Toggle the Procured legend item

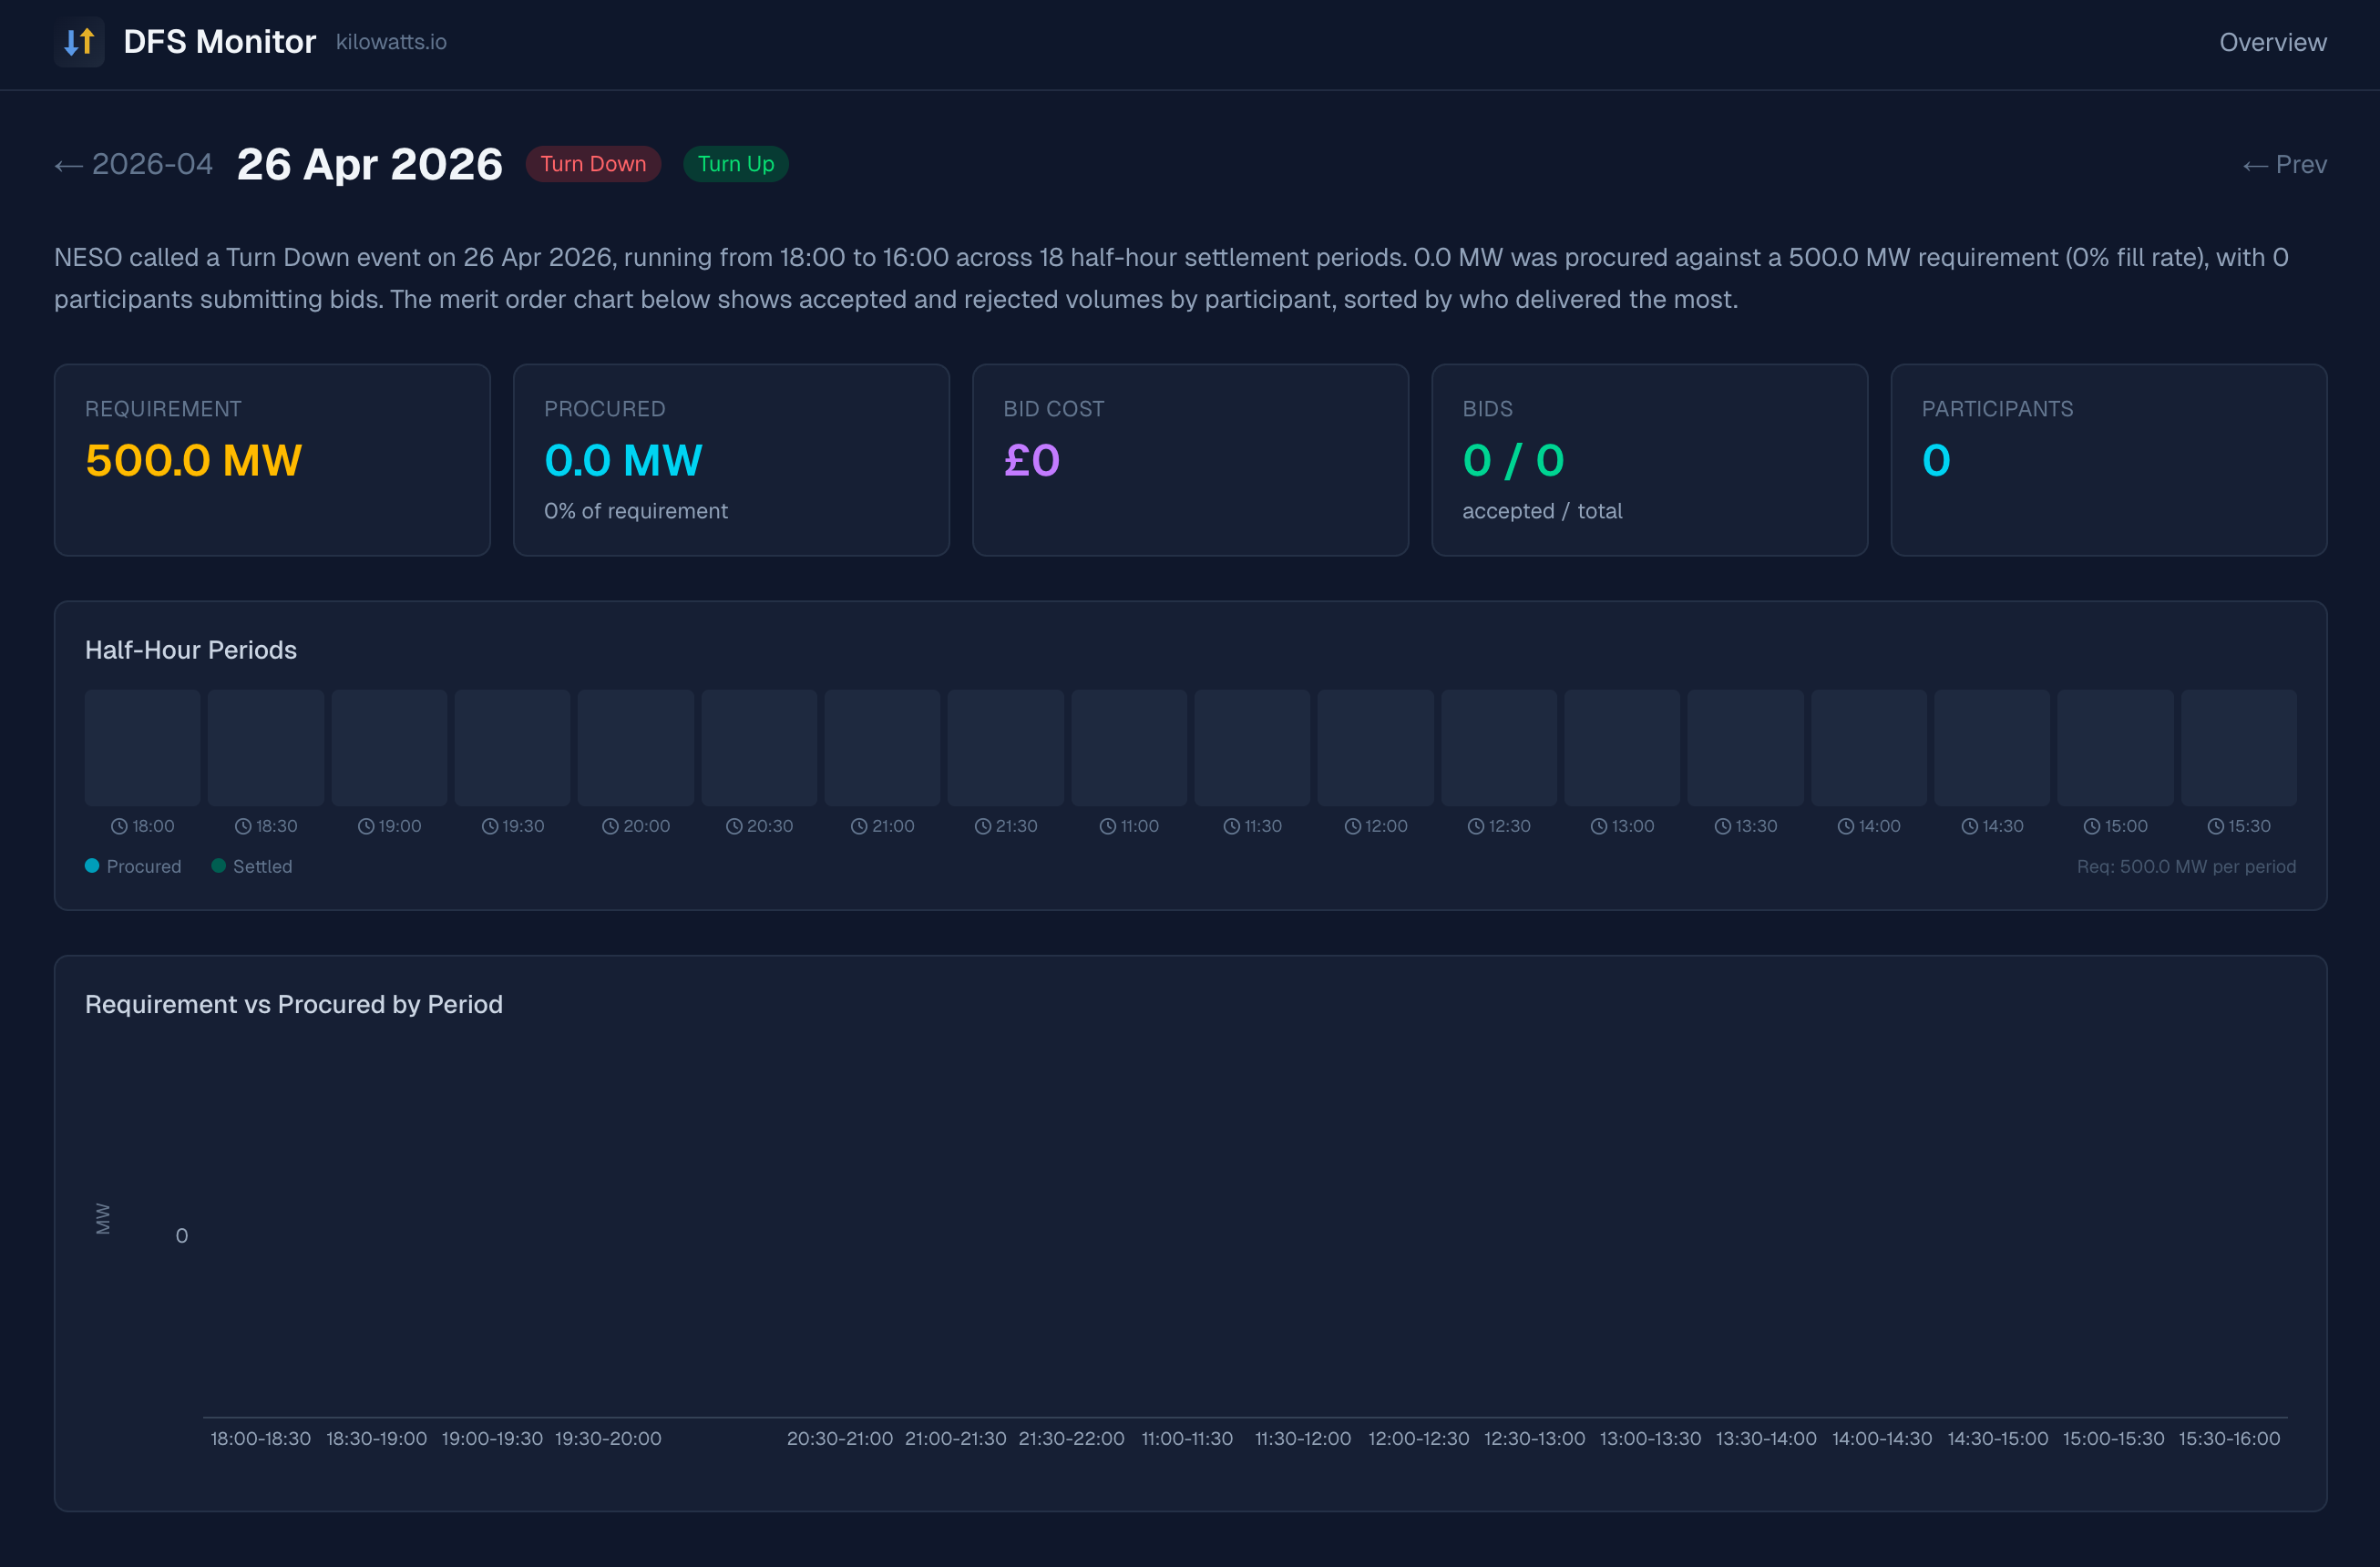[133, 866]
